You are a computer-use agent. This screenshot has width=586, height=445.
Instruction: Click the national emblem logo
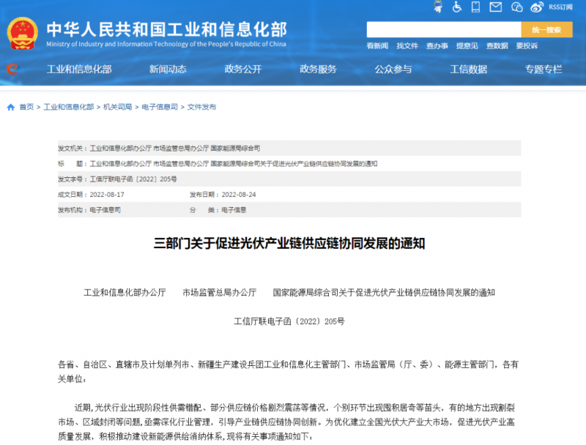click(23, 33)
